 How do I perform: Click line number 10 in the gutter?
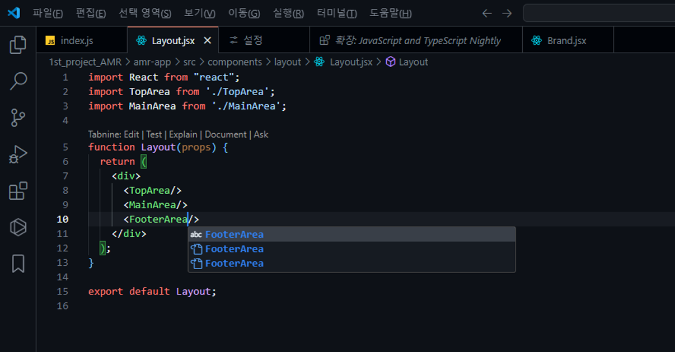click(62, 219)
